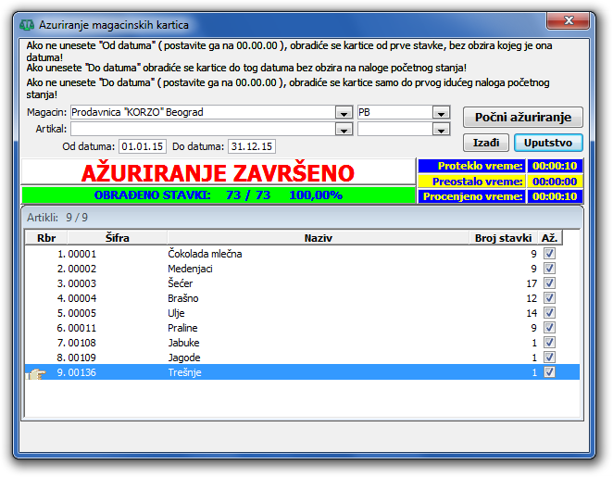Image resolution: width=613 pixels, height=477 pixels.
Task: Expand the Artikal code dropdown arrow
Action: pos(442,130)
